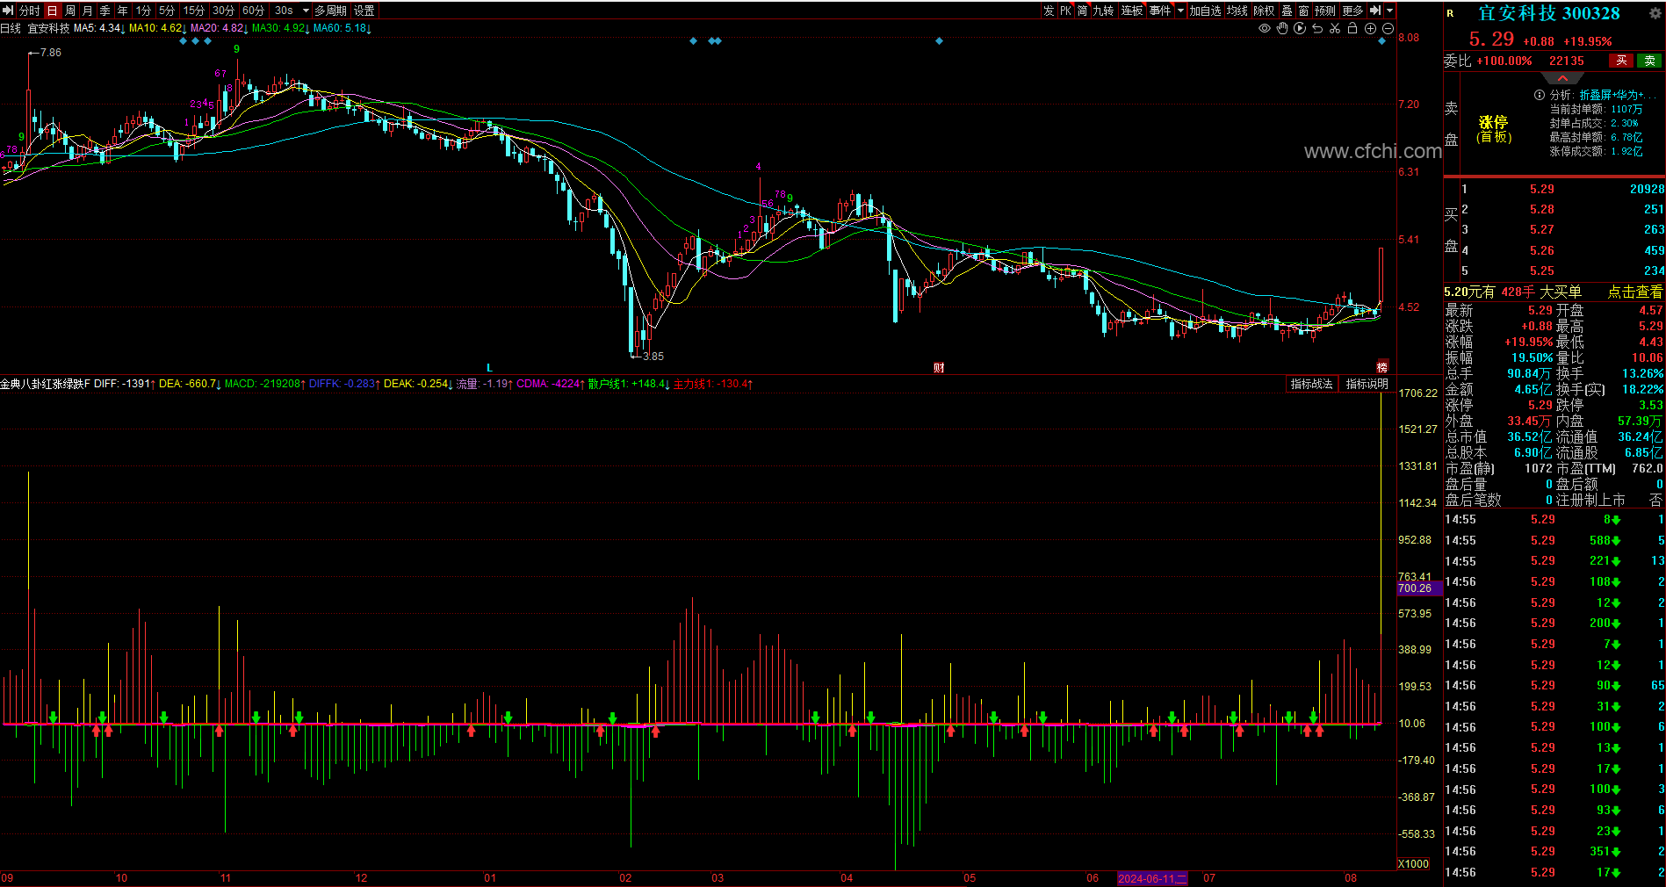Zoom in with the plus circle icon
This screenshot has width=1666, height=887.
(x=1370, y=28)
